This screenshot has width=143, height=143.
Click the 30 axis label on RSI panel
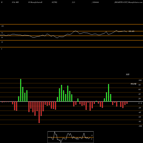coord(2,42)
